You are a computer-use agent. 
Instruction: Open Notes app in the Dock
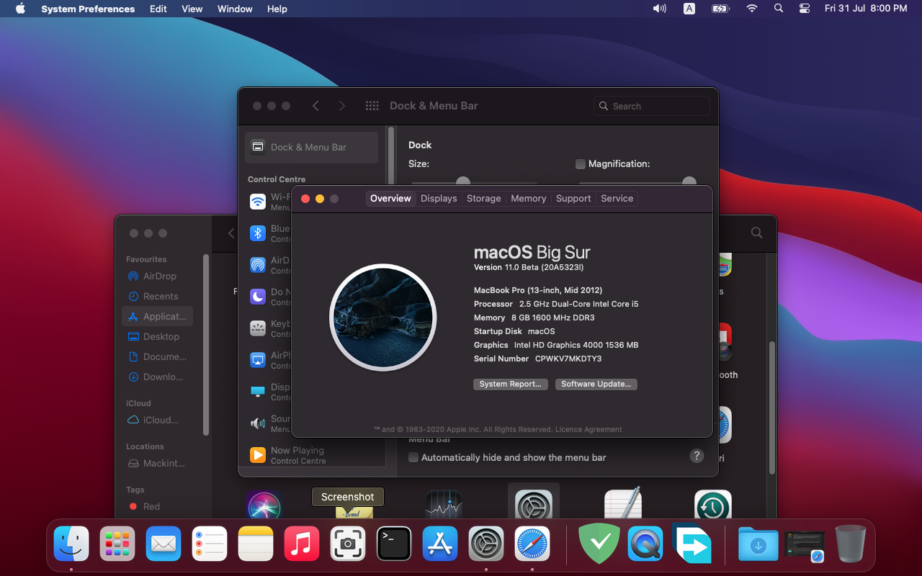pos(256,543)
